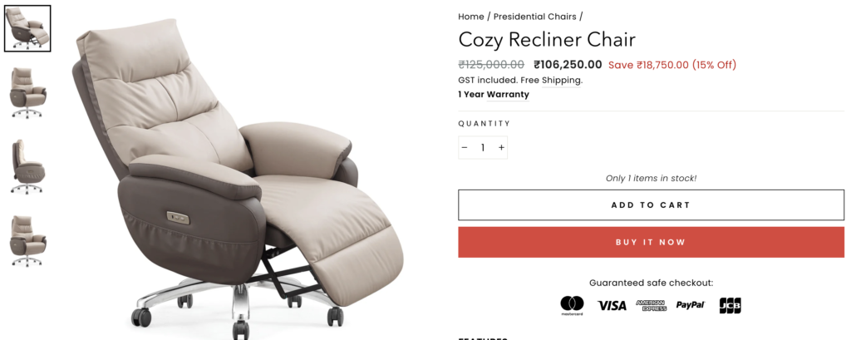The image size is (851, 340).
Task: Decrease quantity with the minus button
Action: pyautogui.click(x=464, y=148)
